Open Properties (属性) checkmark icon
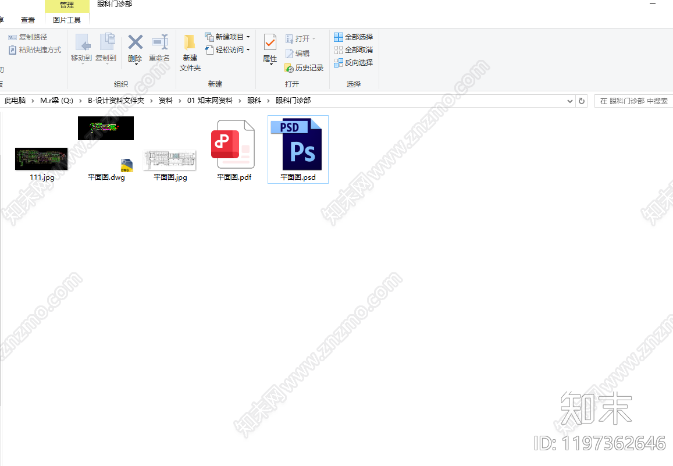Image resolution: width=673 pixels, height=466 pixels. (x=270, y=42)
